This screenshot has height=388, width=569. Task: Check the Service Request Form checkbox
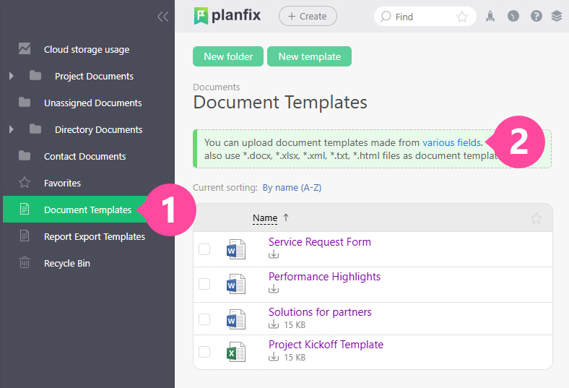(x=204, y=249)
